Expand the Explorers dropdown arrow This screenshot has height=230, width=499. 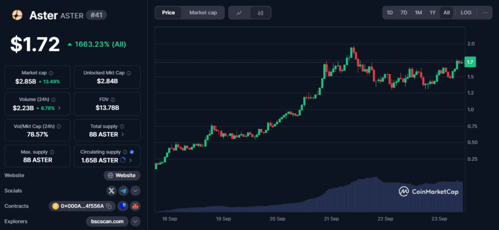(x=135, y=222)
